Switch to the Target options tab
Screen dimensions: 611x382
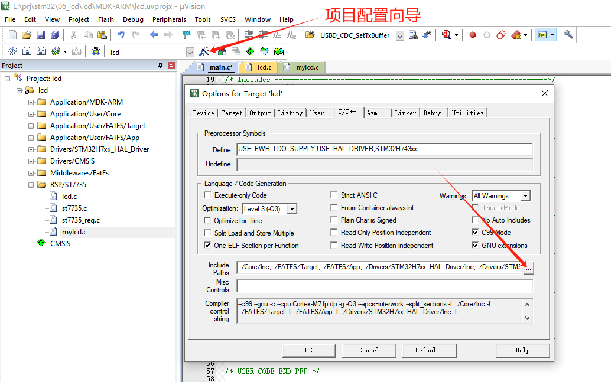[232, 113]
